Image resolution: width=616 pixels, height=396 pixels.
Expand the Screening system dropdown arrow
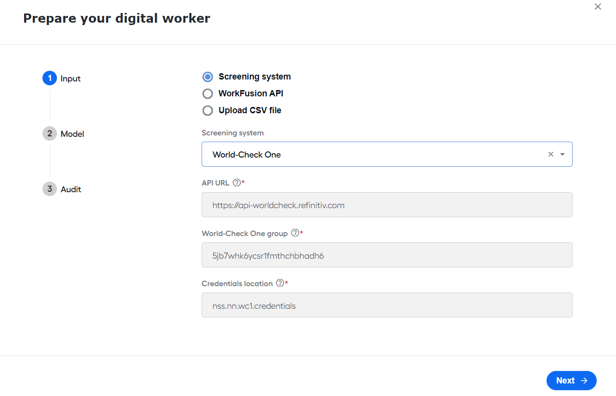click(562, 154)
